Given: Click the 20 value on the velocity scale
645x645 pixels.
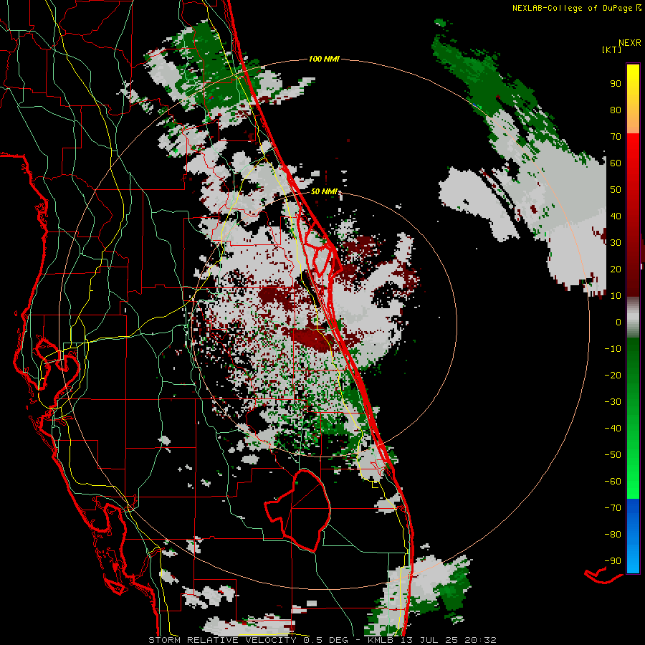Looking at the screenshot, I should pyautogui.click(x=616, y=269).
